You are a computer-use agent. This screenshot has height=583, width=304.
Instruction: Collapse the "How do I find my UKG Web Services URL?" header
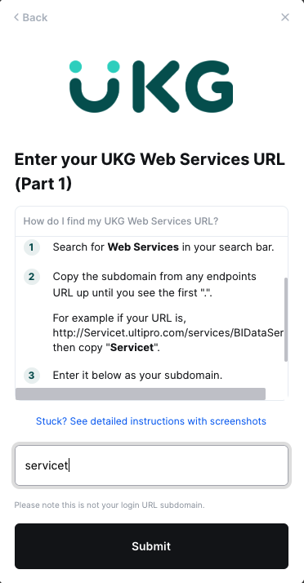(x=151, y=221)
